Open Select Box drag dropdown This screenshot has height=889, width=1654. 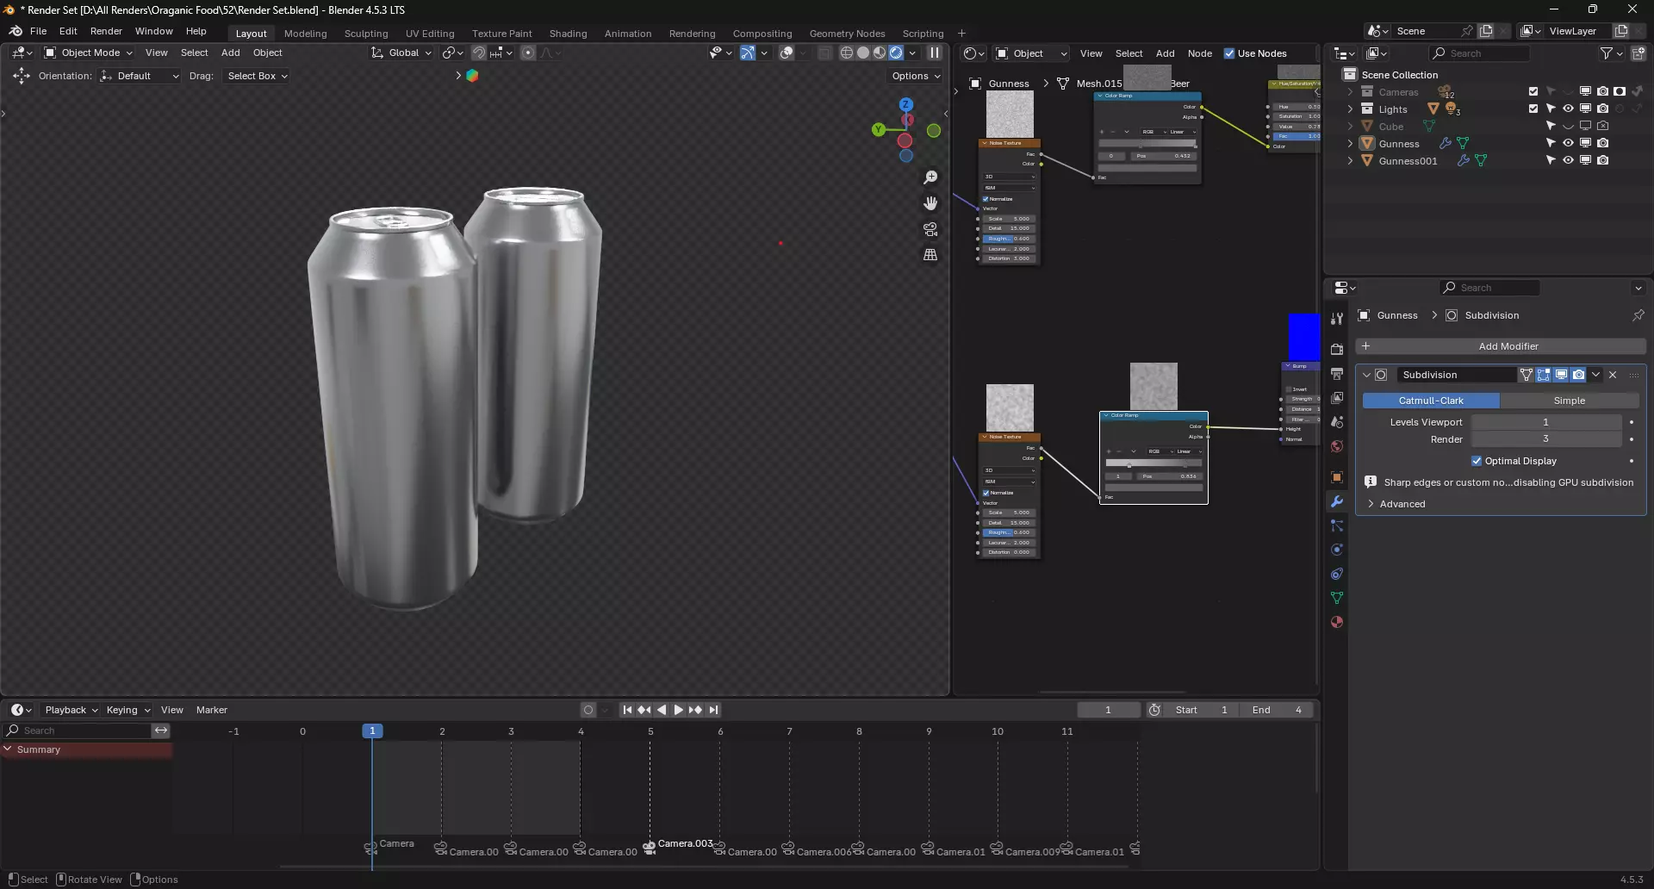click(x=257, y=76)
